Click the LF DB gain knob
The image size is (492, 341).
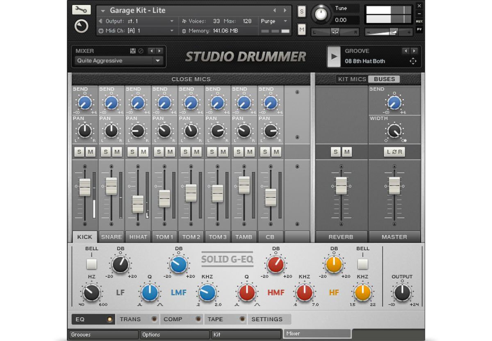(121, 264)
